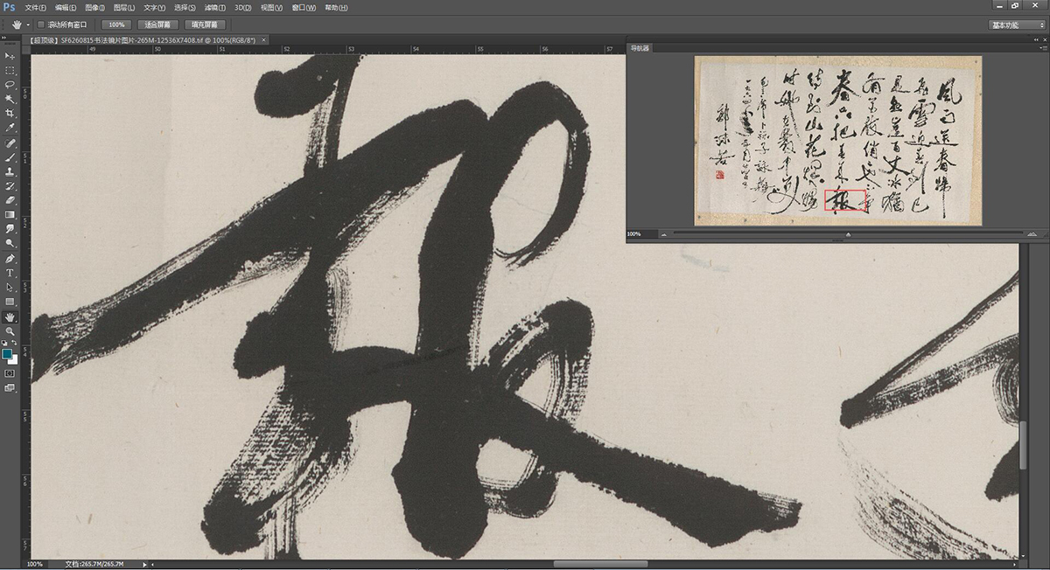Click the horizontal scrollbar thumb
The height and width of the screenshot is (570, 1050).
pos(601,564)
